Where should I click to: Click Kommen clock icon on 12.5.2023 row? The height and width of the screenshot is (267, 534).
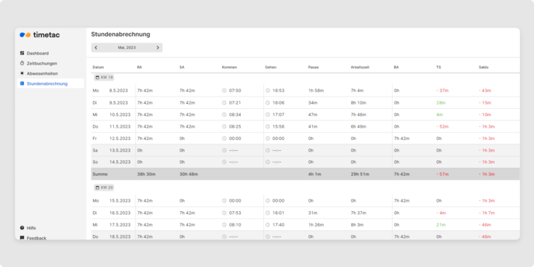(224, 139)
